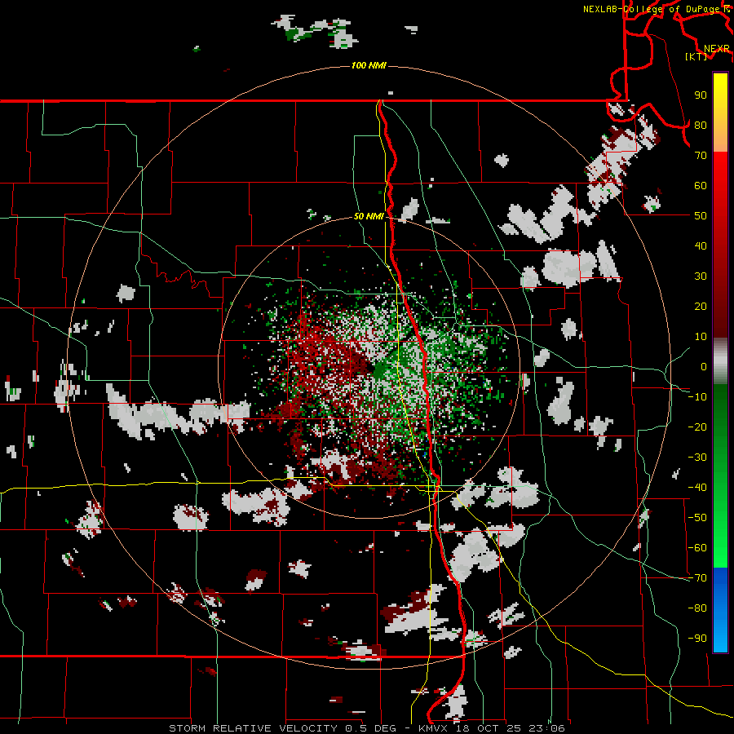Click the -40 value on velocity scale
The width and height of the screenshot is (734, 734).
(x=697, y=488)
